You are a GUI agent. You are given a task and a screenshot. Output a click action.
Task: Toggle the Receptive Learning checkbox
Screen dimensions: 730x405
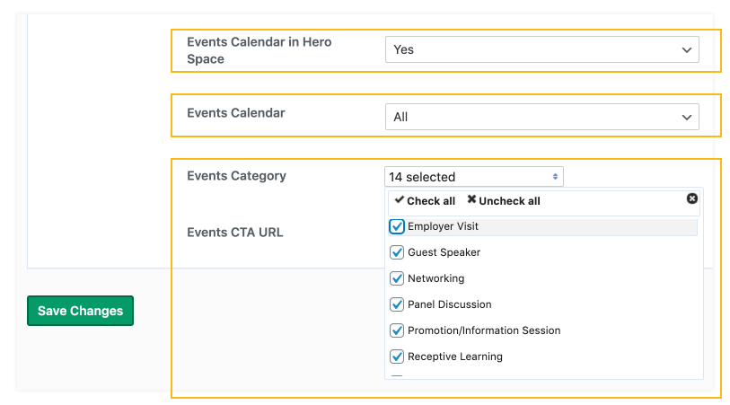(x=397, y=357)
